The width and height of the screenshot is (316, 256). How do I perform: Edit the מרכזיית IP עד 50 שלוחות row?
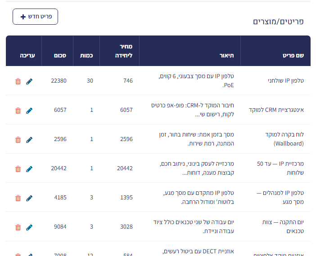click(29, 169)
